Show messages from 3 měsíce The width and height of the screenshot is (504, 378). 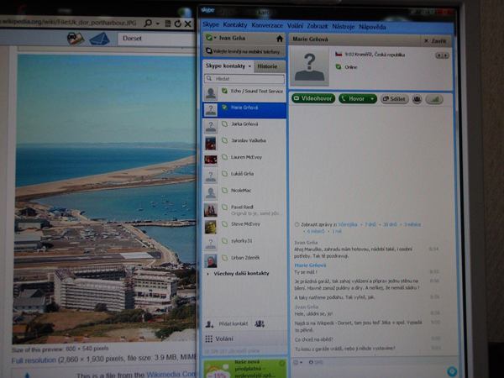pos(412,224)
